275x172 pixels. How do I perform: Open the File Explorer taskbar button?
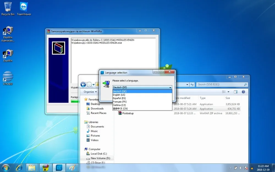pyautogui.click(x=32, y=168)
